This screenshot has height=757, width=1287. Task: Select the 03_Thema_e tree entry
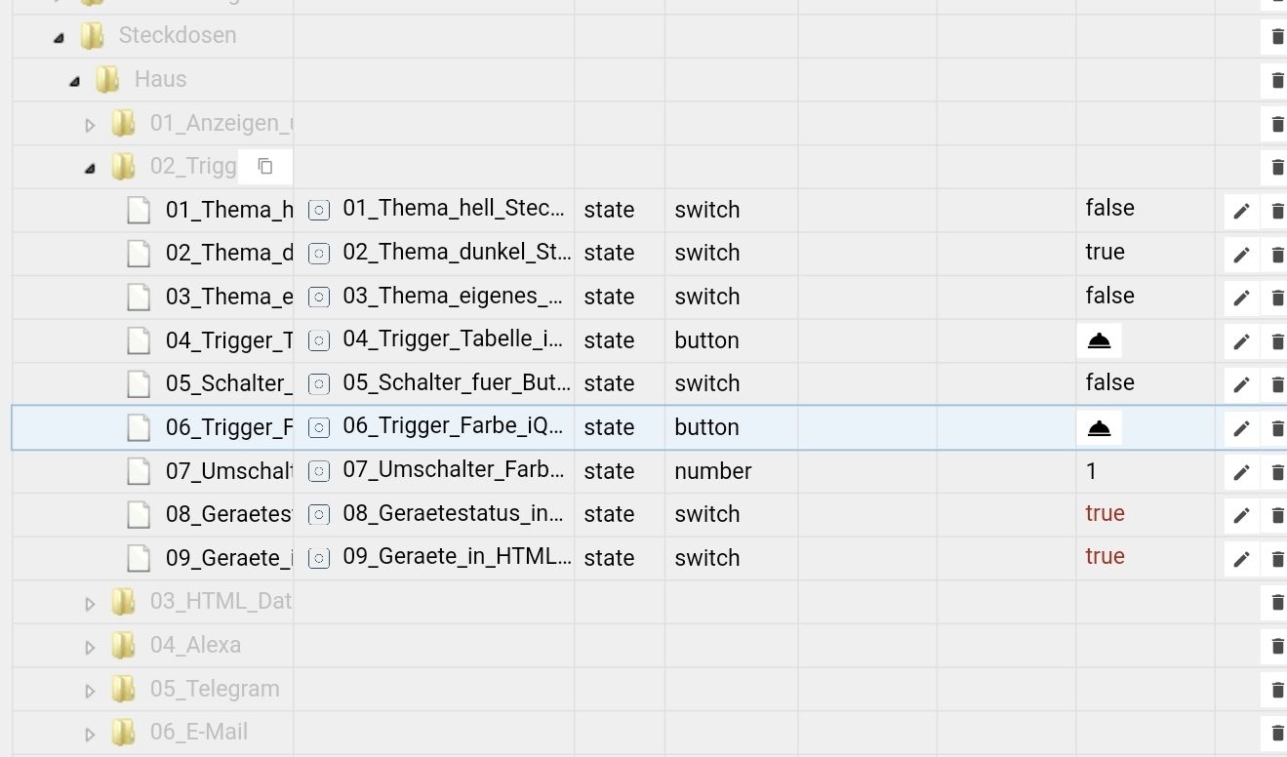click(229, 297)
